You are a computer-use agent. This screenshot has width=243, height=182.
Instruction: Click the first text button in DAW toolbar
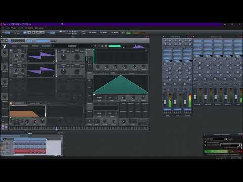(x=92, y=32)
